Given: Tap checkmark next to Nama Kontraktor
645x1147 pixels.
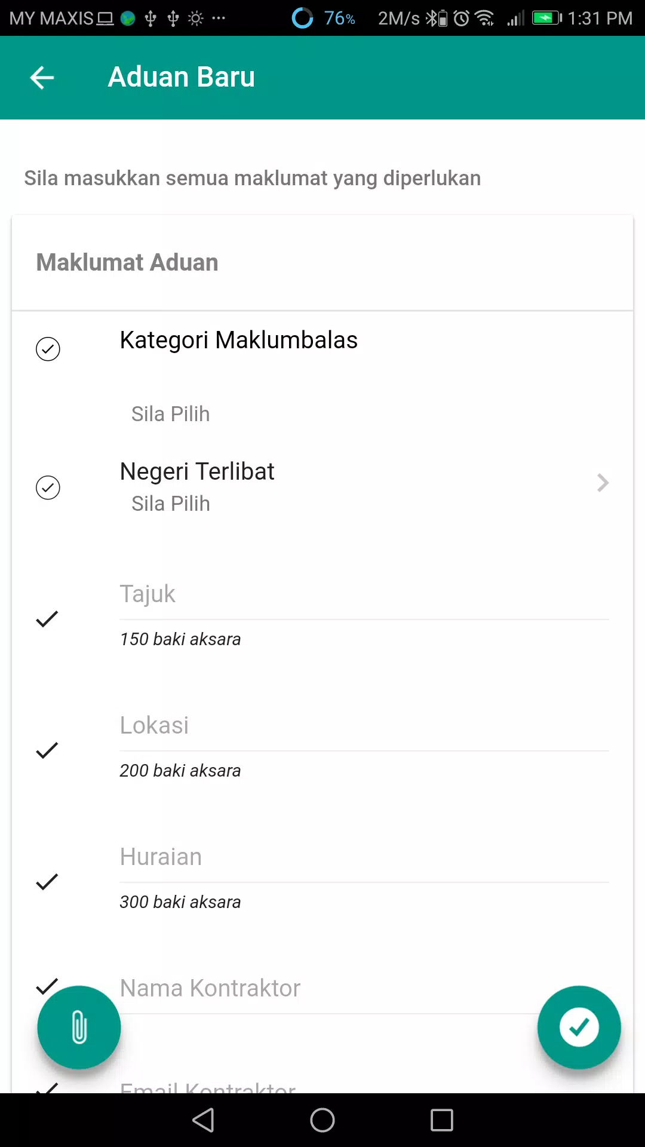Looking at the screenshot, I should coord(47,986).
